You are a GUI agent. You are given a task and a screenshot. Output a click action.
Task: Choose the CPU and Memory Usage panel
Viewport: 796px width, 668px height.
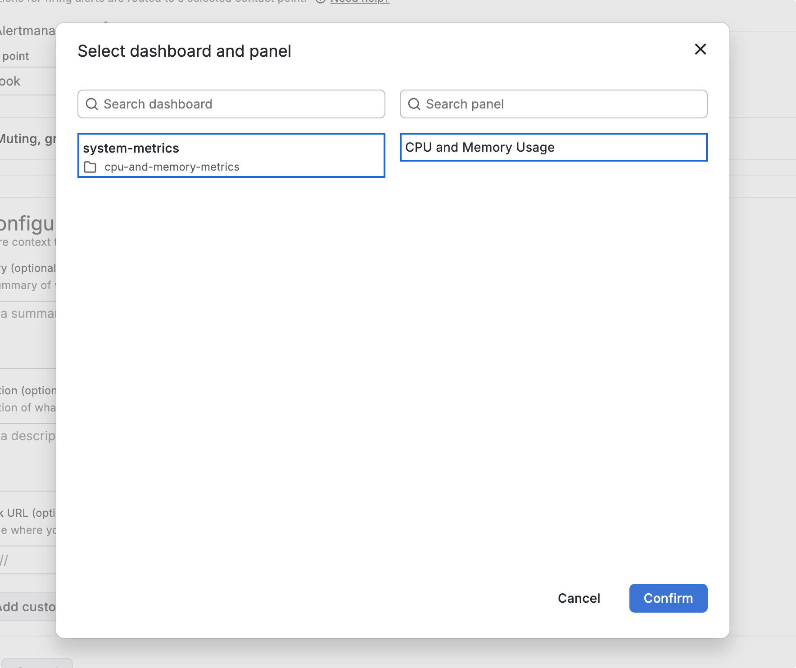point(553,147)
